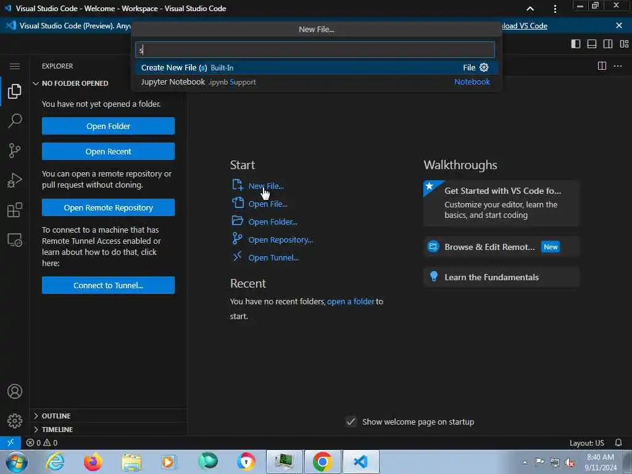Click the Open Tunnel link under Start

pos(273,257)
